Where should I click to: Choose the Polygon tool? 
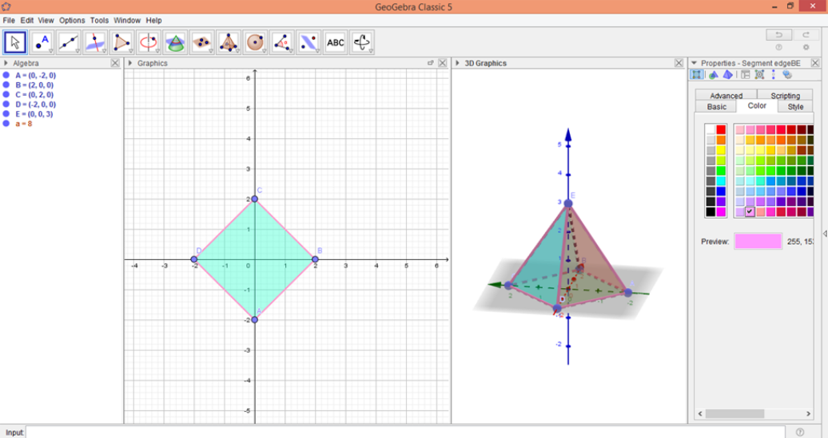pyautogui.click(x=122, y=42)
